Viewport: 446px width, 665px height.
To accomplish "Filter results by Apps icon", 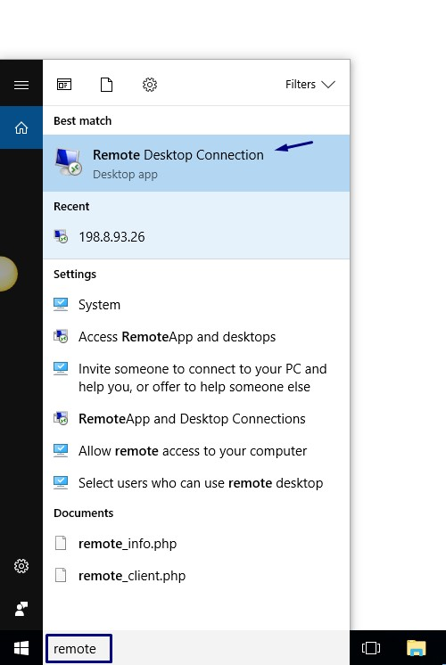I will pyautogui.click(x=64, y=85).
